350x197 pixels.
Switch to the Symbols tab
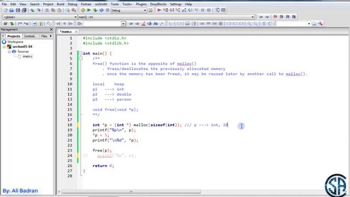[30, 36]
